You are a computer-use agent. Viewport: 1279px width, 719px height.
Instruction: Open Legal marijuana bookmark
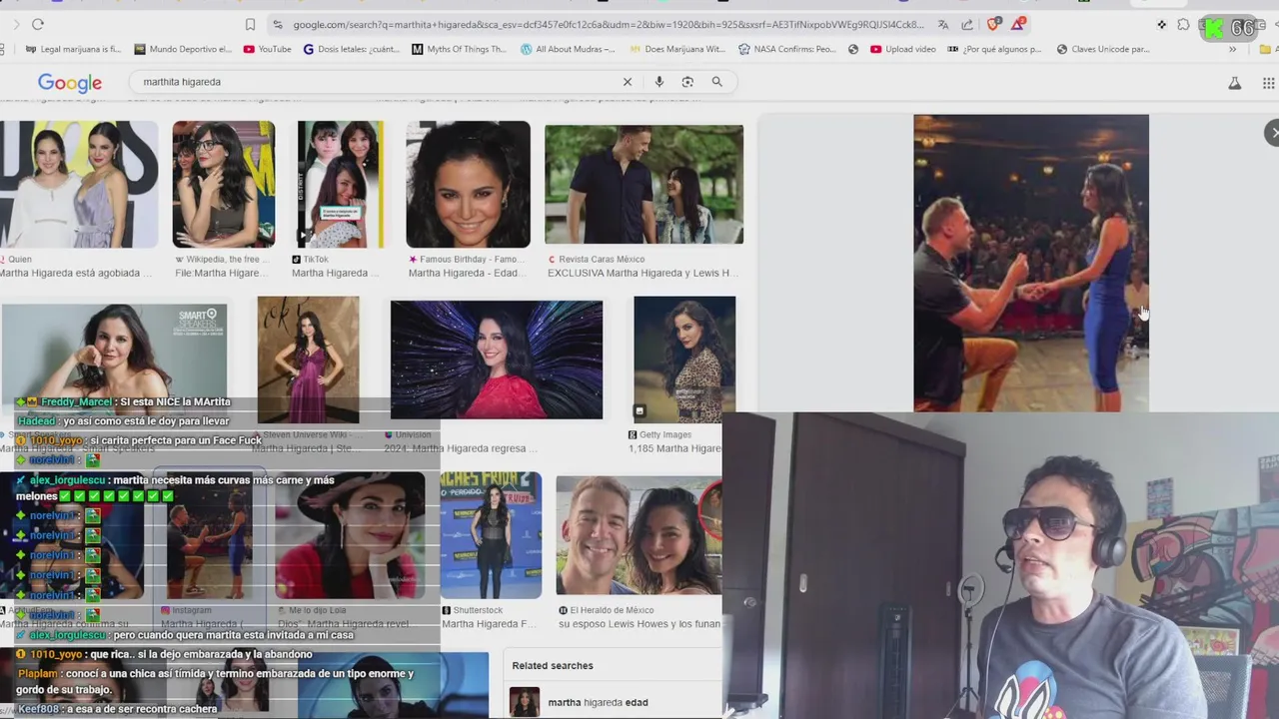pyautogui.click(x=73, y=49)
